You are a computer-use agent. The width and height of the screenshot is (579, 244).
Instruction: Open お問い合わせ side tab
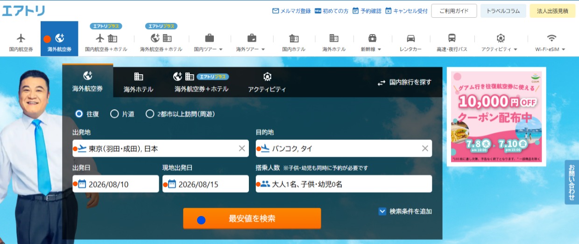[x=572, y=182]
